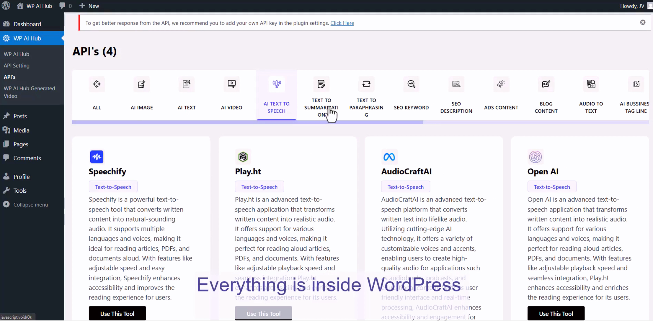This screenshot has height=321, width=653.
Task: Open the Click Here settings link
Action: (x=342, y=23)
